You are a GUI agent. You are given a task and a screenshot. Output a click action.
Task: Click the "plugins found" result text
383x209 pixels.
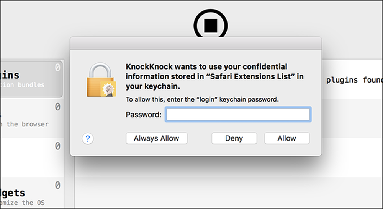[x=354, y=80]
